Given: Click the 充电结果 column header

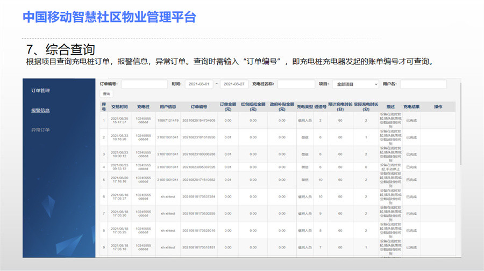Looking at the screenshot, I should pos(411,107).
